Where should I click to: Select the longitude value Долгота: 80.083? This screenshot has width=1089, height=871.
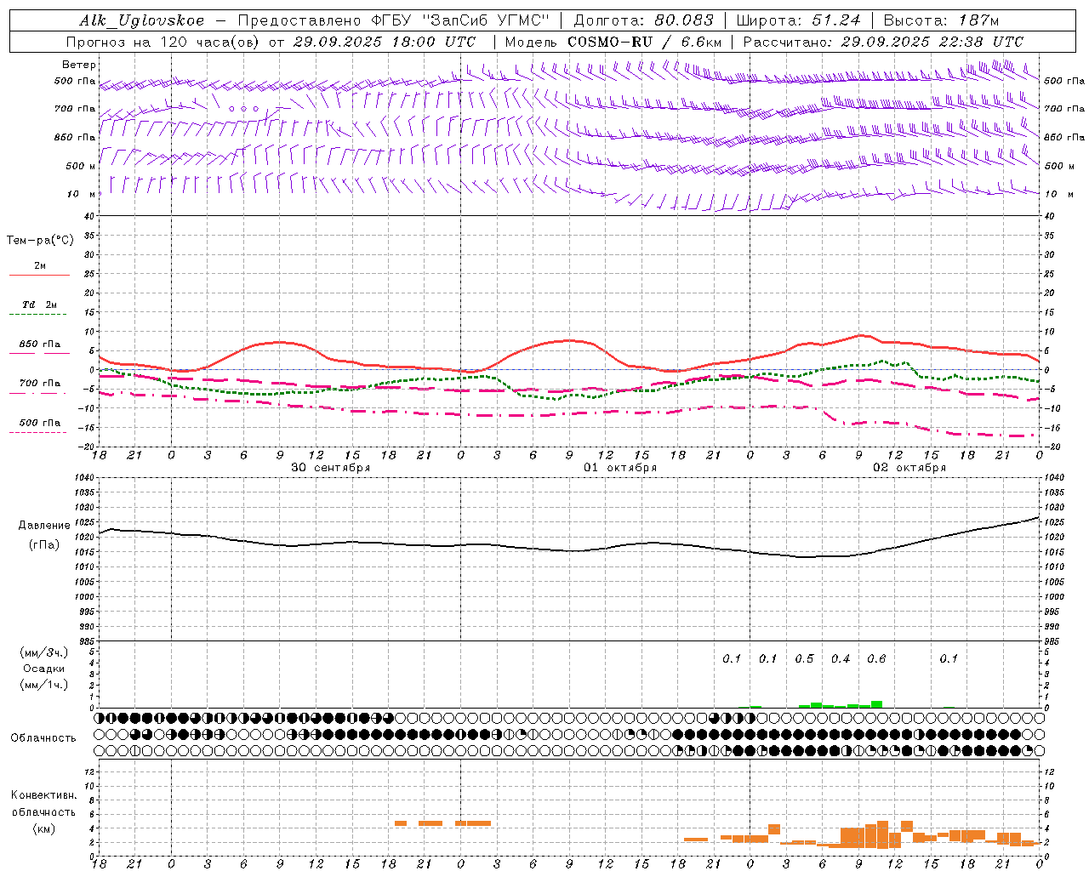(644, 20)
